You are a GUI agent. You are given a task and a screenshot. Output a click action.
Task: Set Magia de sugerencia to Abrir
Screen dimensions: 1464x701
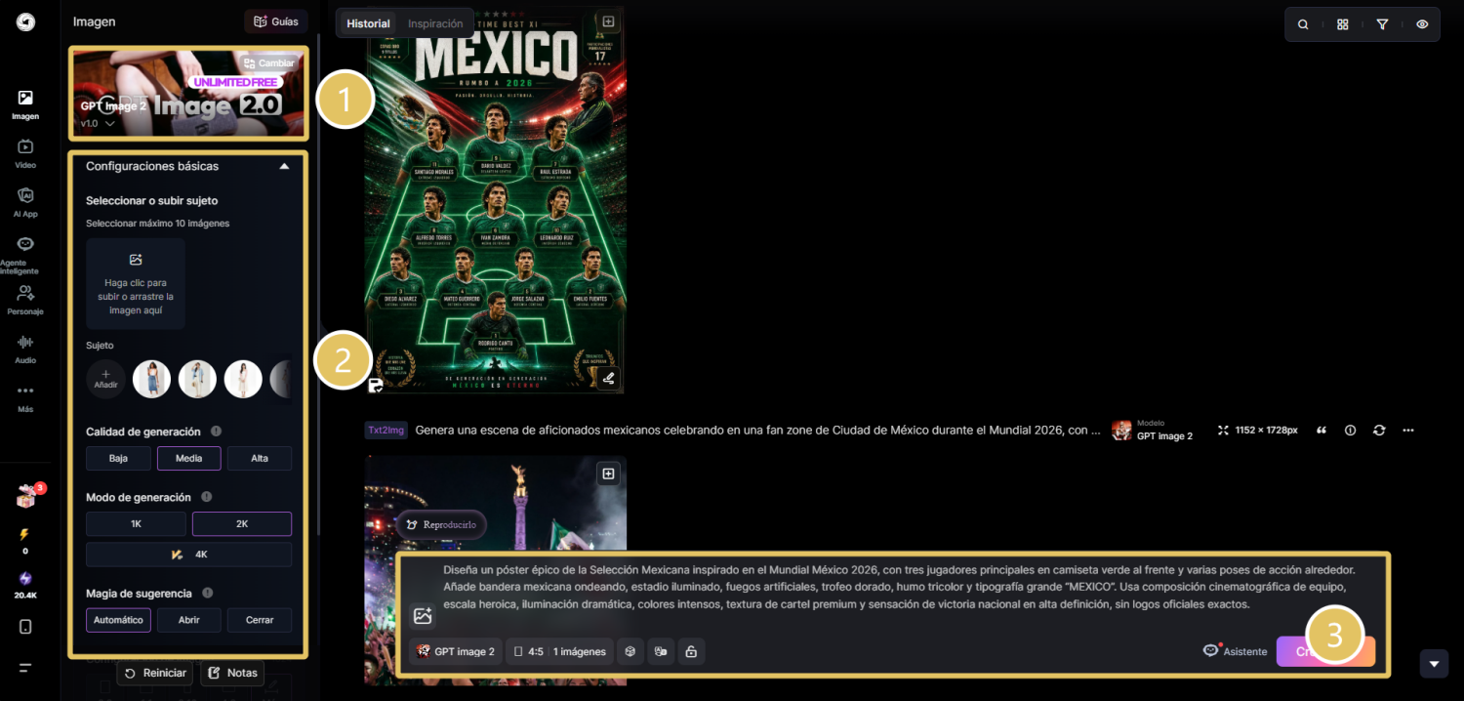pos(188,620)
